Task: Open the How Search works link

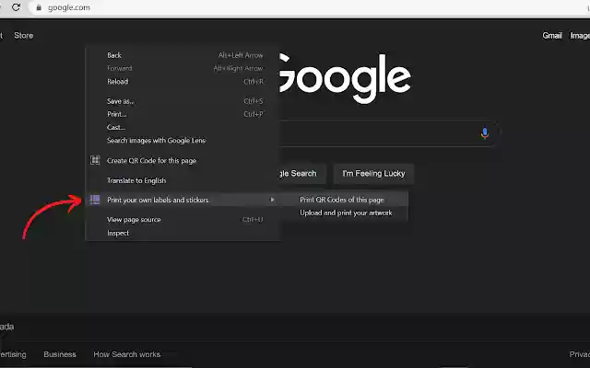Action: point(127,354)
